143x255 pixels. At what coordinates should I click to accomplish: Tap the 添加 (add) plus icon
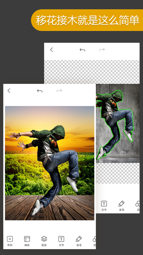point(10,239)
